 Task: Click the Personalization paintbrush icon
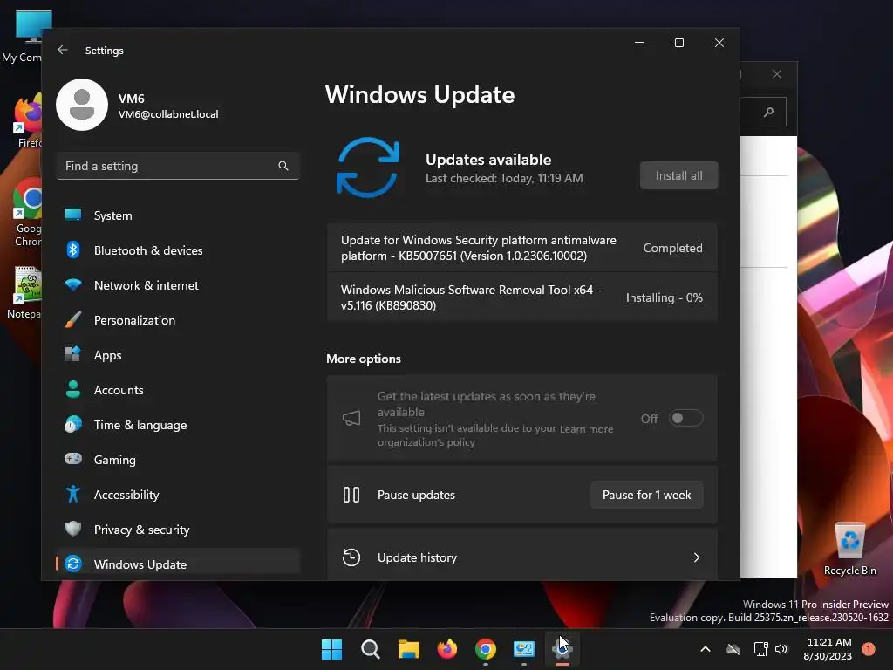tap(73, 319)
